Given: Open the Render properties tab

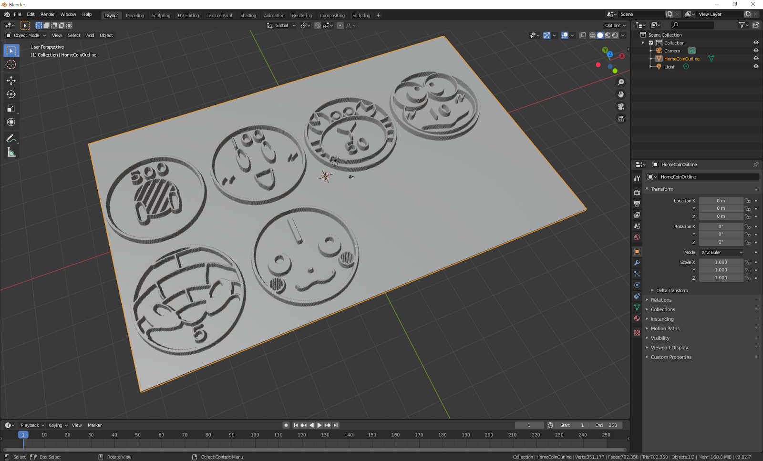Looking at the screenshot, I should 637,193.
